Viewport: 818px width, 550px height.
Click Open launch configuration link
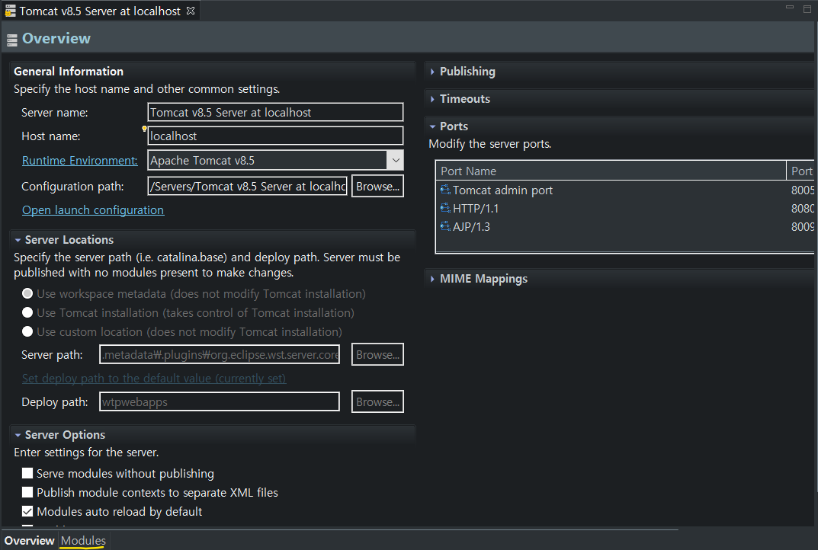[93, 210]
